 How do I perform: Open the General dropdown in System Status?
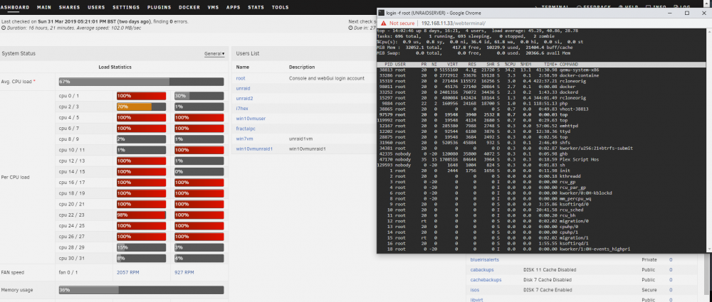tap(214, 53)
